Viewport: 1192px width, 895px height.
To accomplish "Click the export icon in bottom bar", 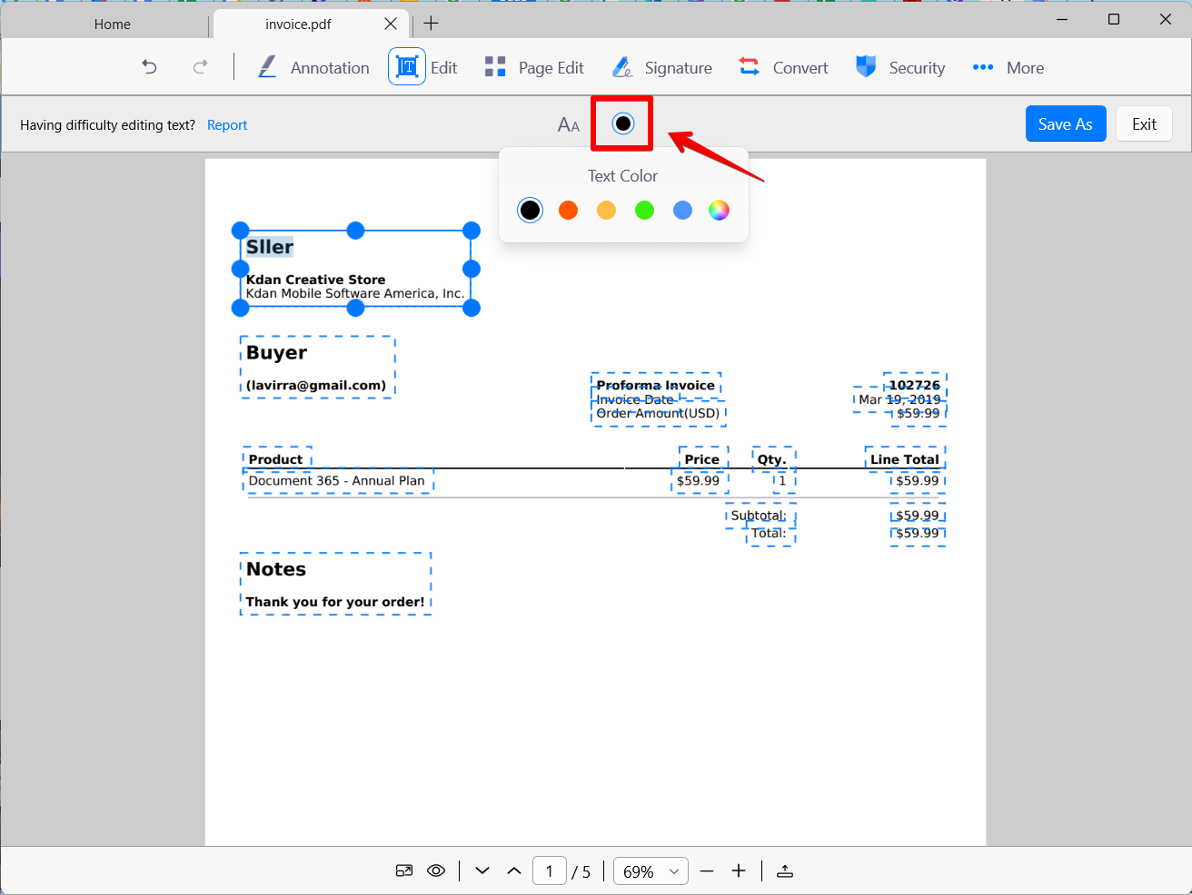I will (x=785, y=871).
